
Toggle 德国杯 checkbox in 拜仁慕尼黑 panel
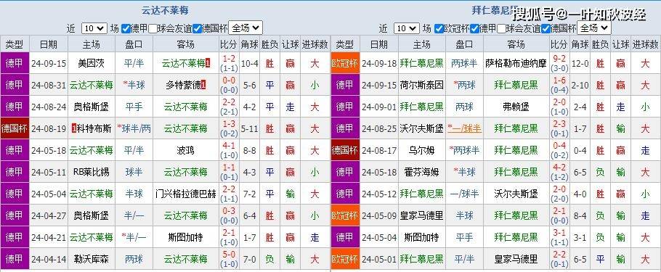[546, 28]
